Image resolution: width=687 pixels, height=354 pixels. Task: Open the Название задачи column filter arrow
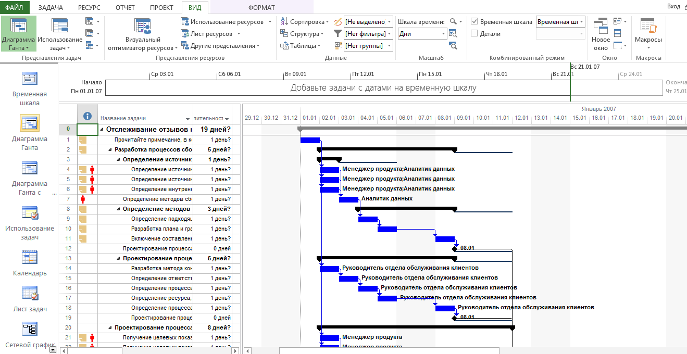point(188,119)
